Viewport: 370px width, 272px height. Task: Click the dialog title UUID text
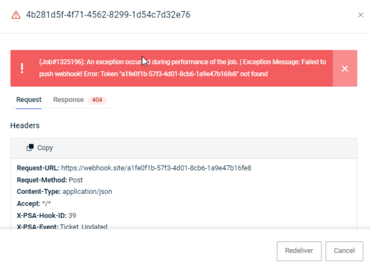108,15
